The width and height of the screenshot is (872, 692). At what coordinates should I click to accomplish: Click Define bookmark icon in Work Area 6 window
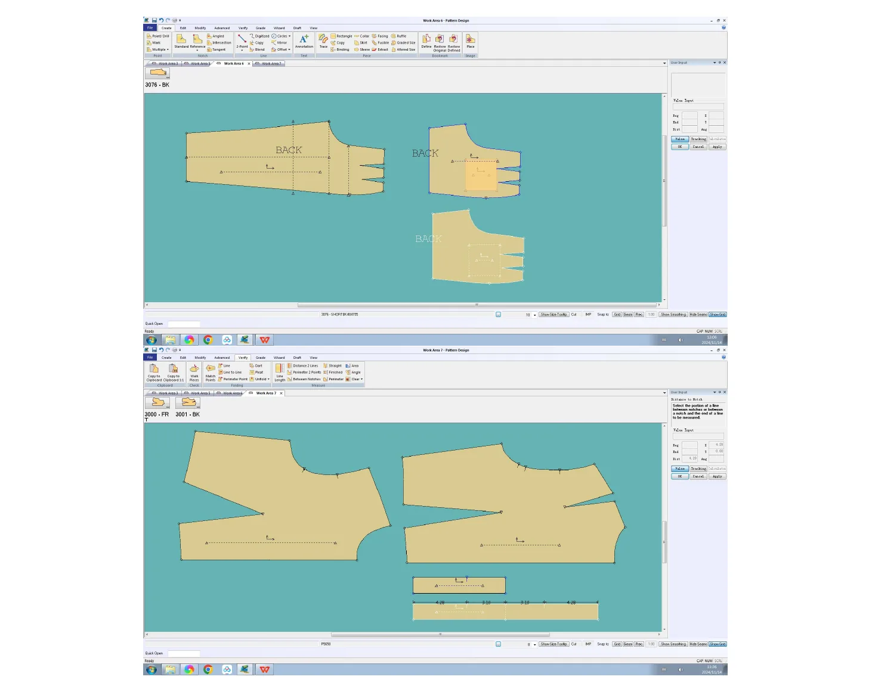(426, 41)
